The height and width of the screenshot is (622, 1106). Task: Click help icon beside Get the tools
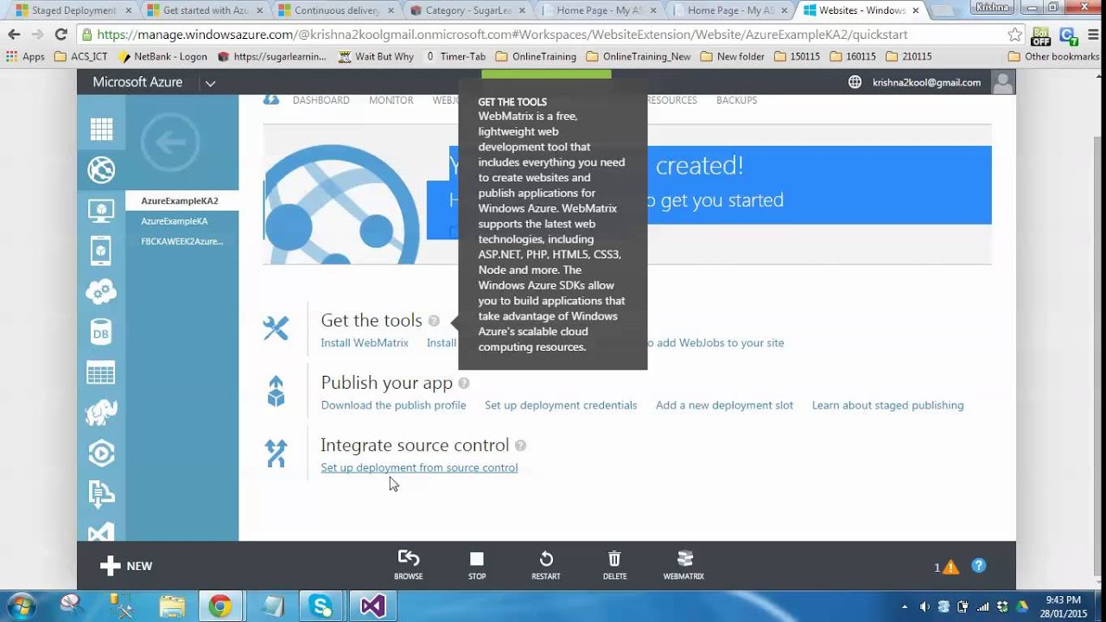tap(434, 321)
